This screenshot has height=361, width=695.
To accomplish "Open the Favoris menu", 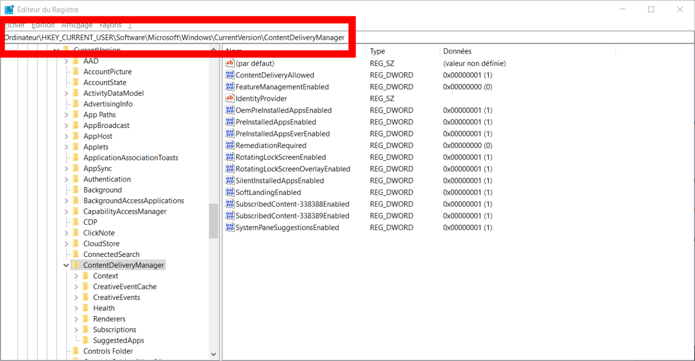I will 111,25.
